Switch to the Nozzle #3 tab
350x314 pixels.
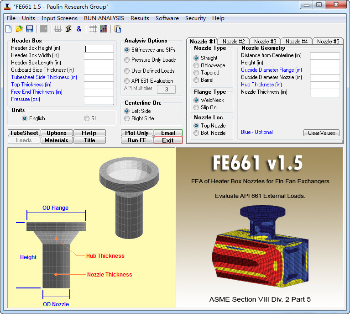(265, 42)
